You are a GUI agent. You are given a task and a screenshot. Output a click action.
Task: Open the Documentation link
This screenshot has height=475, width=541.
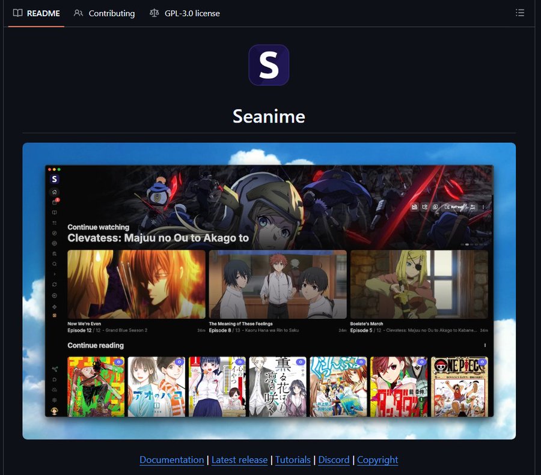click(x=171, y=459)
